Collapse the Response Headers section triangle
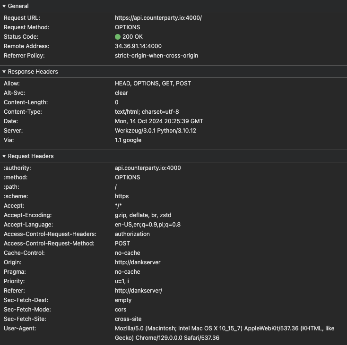The image size is (347, 345). pyautogui.click(x=4, y=72)
